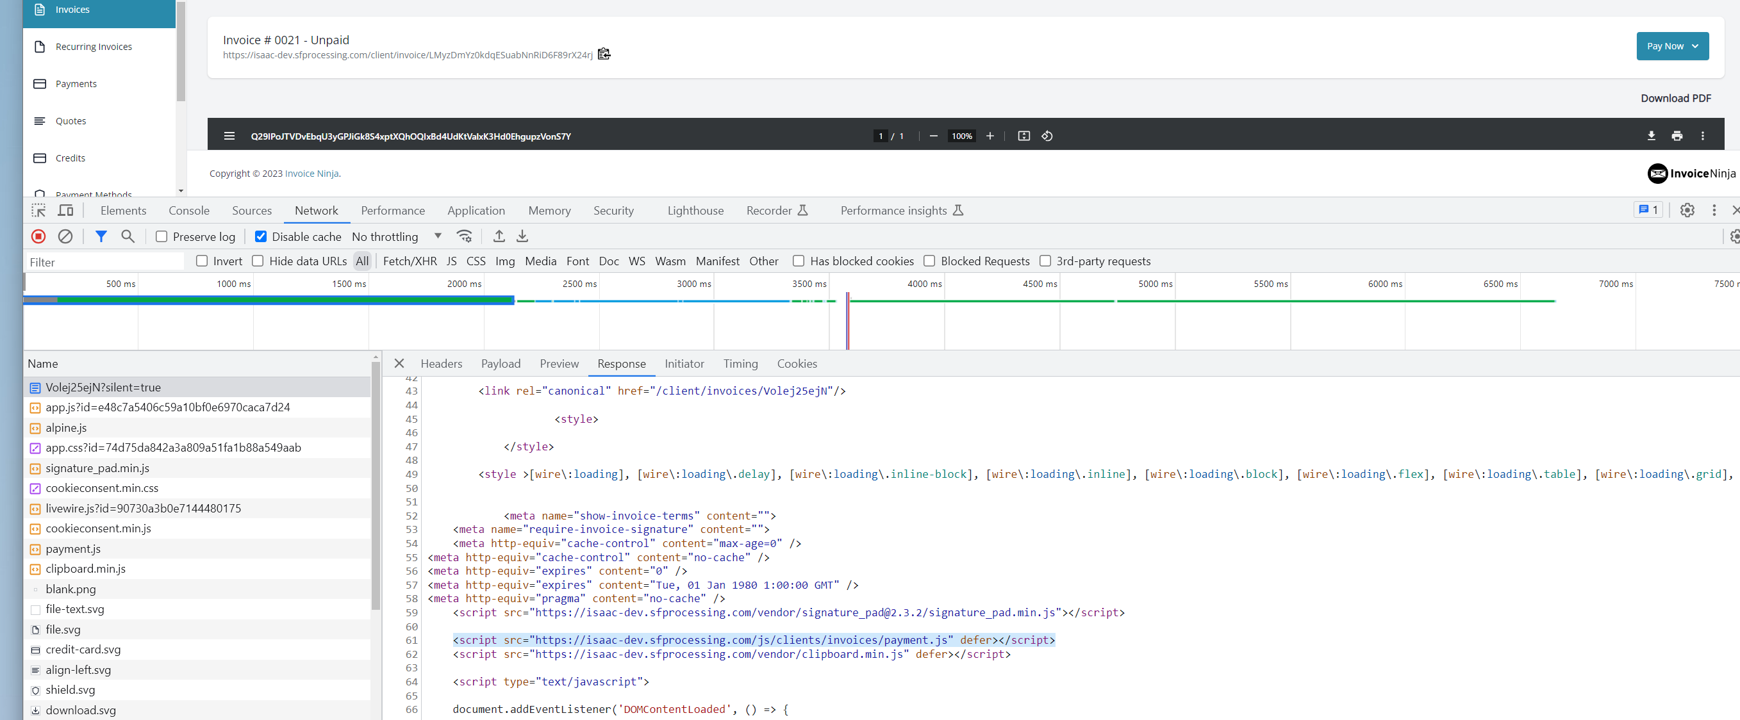The height and width of the screenshot is (720, 1740).
Task: Expand the Pay Now dropdown
Action: (x=1672, y=46)
